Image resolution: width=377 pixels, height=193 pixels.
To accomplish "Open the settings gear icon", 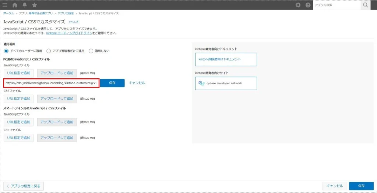I will [x=298, y=5].
